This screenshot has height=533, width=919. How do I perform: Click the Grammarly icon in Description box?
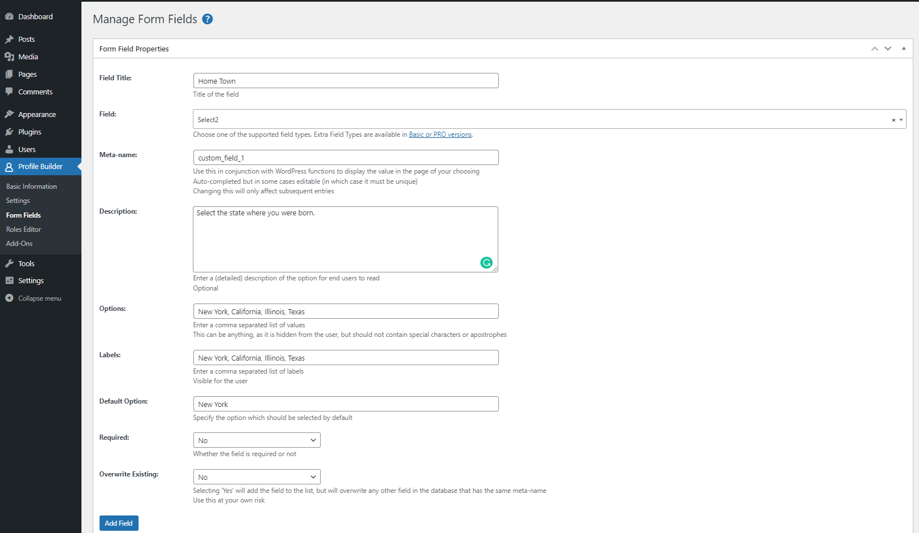tap(486, 262)
